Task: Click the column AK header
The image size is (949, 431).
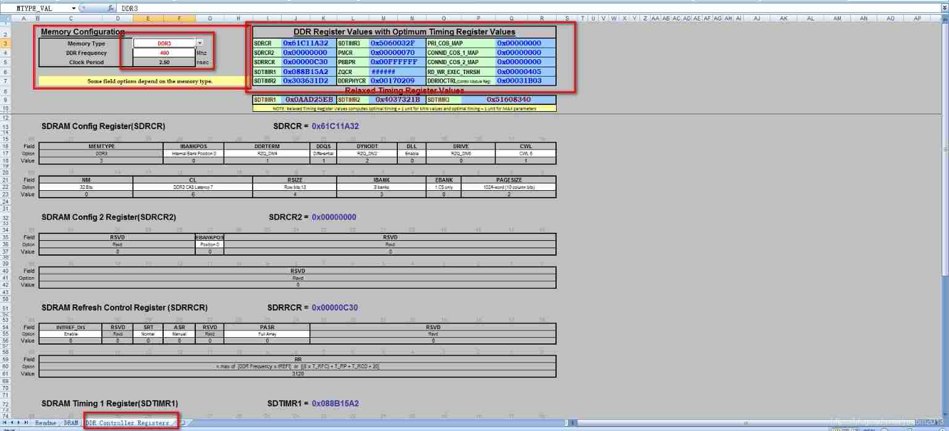Action: point(783,19)
